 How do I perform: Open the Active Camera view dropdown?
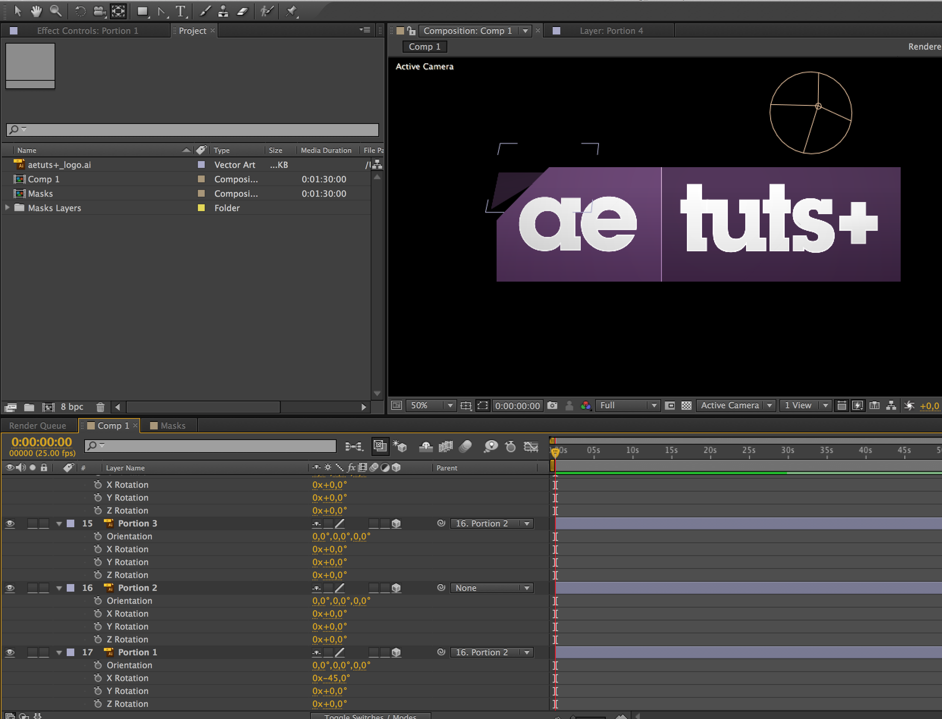[x=736, y=405]
